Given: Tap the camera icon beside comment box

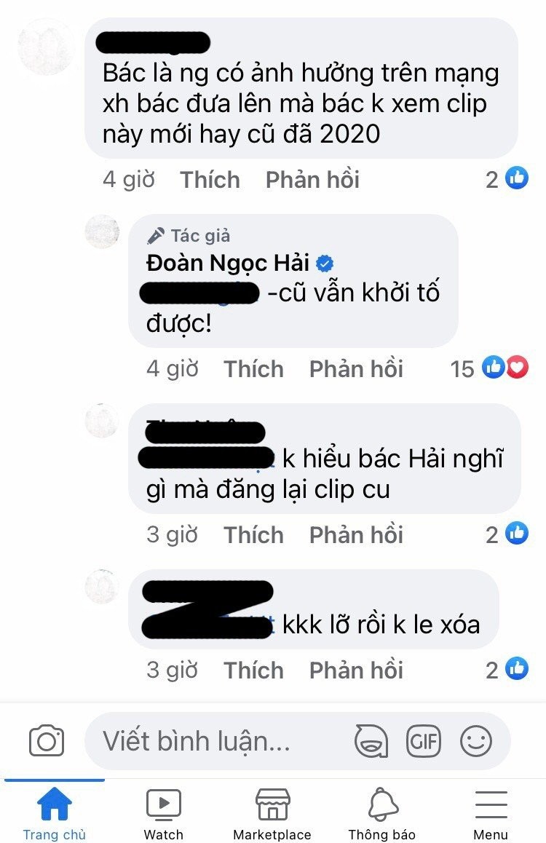Looking at the screenshot, I should (47, 741).
